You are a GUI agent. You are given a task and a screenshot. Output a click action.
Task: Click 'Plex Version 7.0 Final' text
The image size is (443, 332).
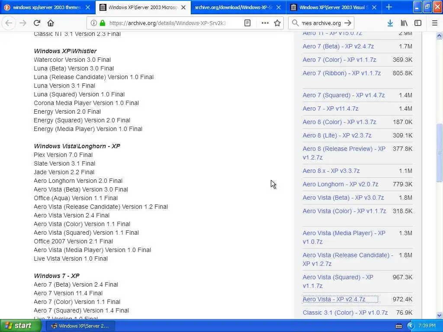click(x=63, y=155)
